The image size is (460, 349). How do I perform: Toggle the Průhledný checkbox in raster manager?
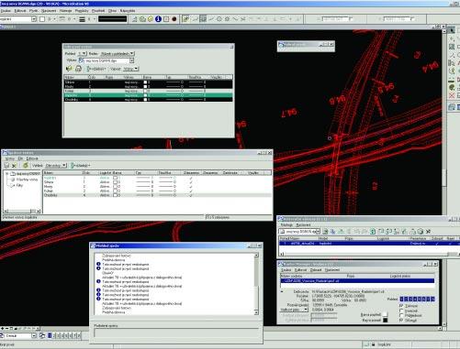pos(401,315)
